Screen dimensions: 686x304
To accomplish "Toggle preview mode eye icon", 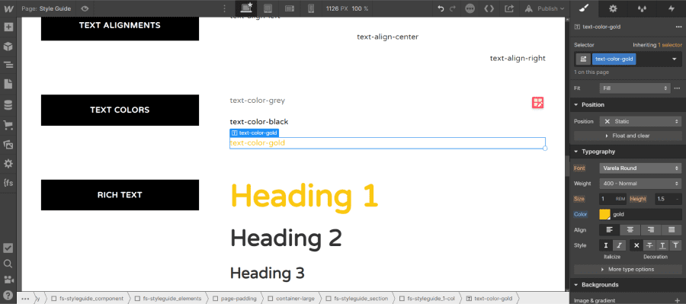I will 85,8.
